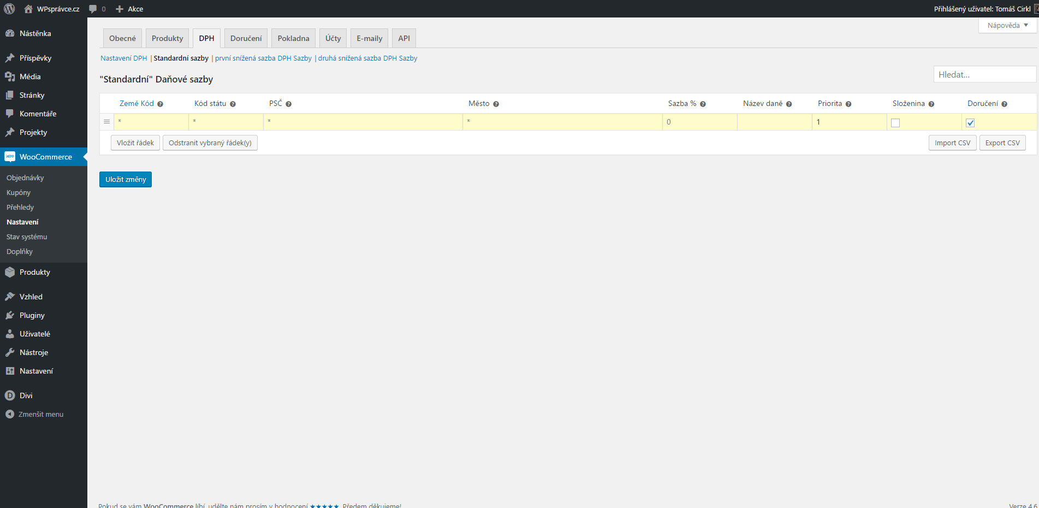The image size is (1039, 508).
Task: Open the Pokladna tab
Action: pyautogui.click(x=293, y=38)
